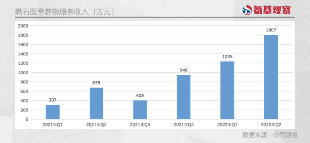The height and width of the screenshot is (143, 310).
Task: Select the 2021年Q2 bar
Action: [96, 103]
